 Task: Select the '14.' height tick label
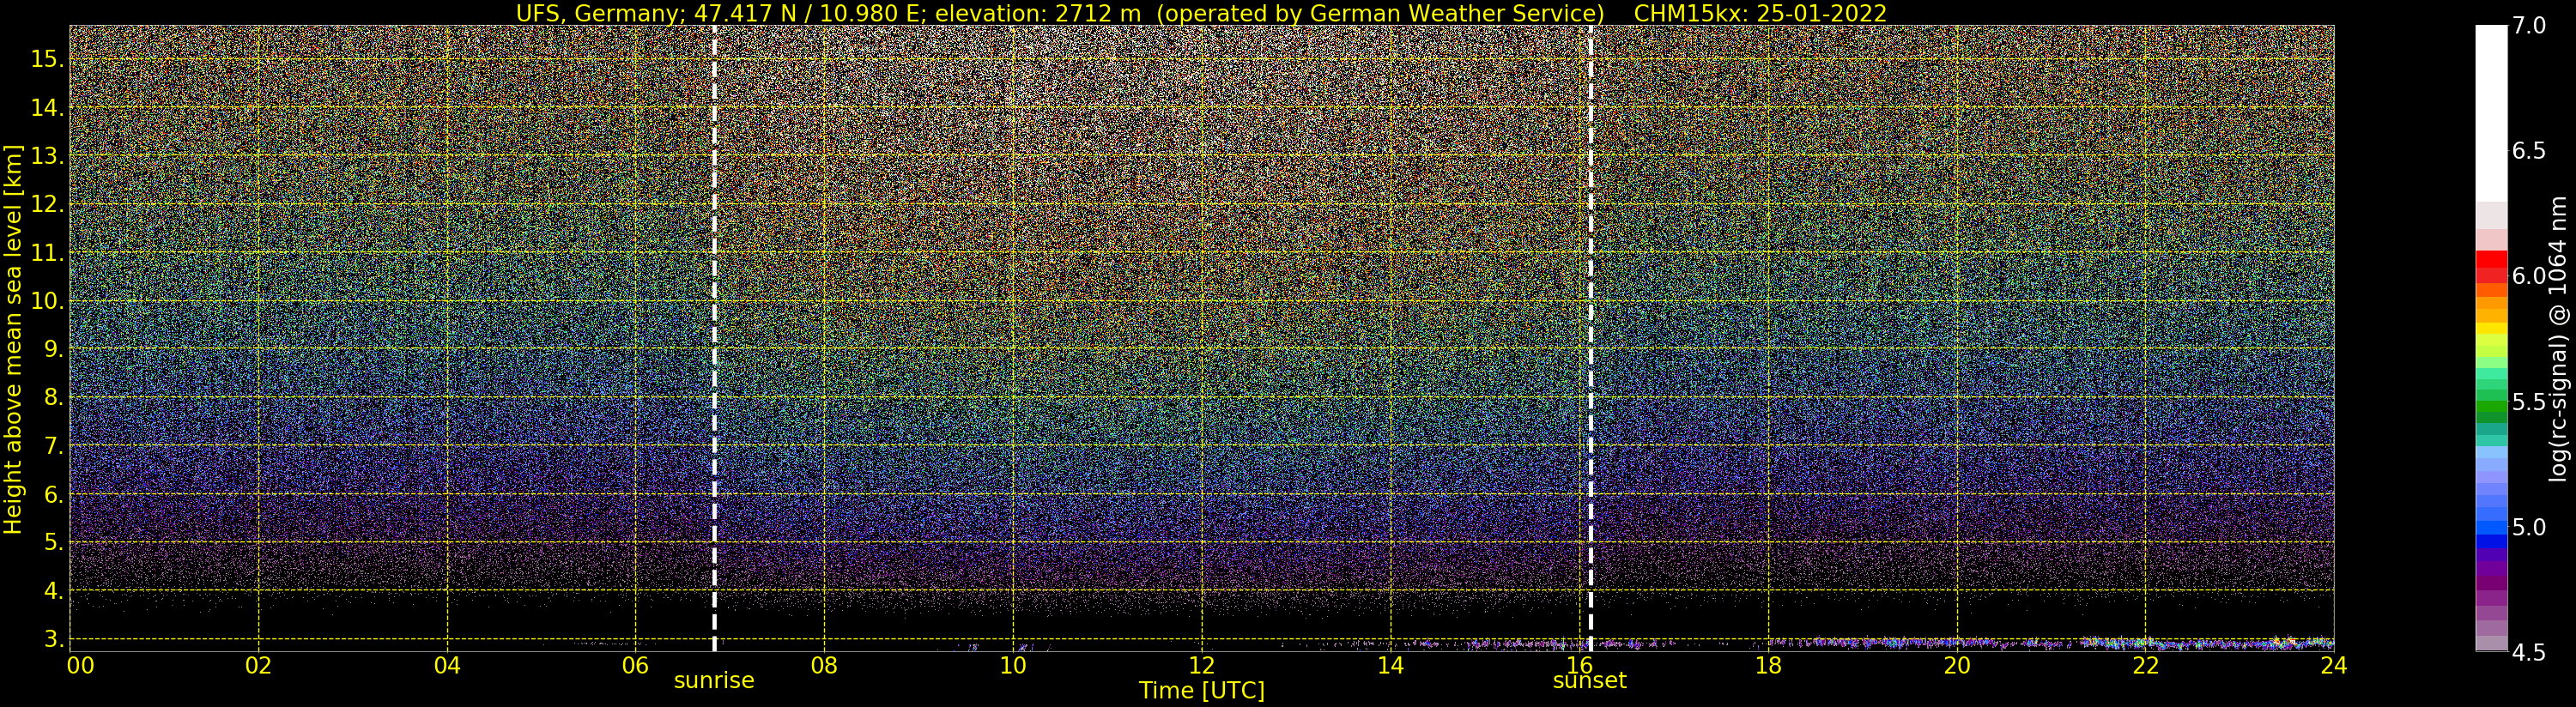(46, 107)
